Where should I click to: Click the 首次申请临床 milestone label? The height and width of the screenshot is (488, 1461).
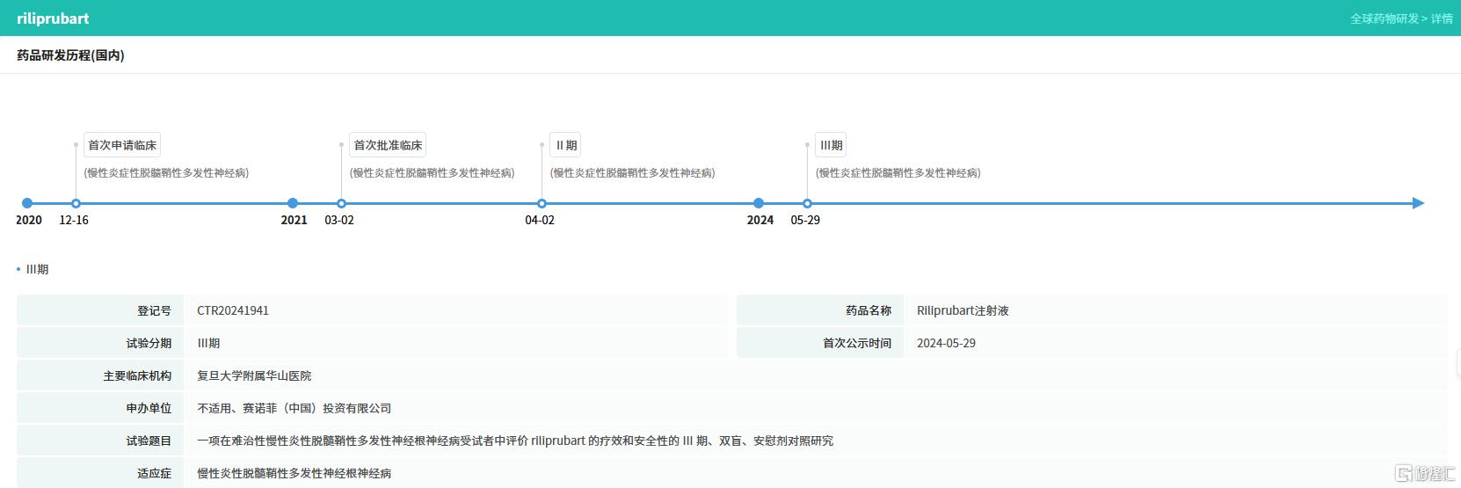(122, 145)
